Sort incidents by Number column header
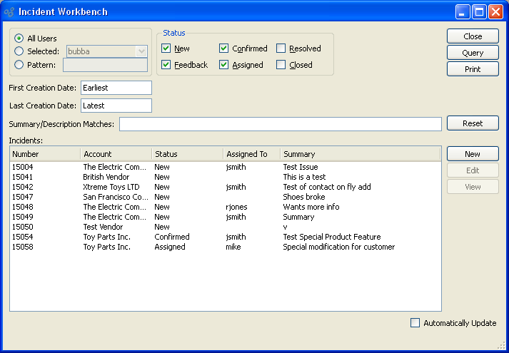Image resolution: width=509 pixels, height=353 pixels. click(x=44, y=154)
